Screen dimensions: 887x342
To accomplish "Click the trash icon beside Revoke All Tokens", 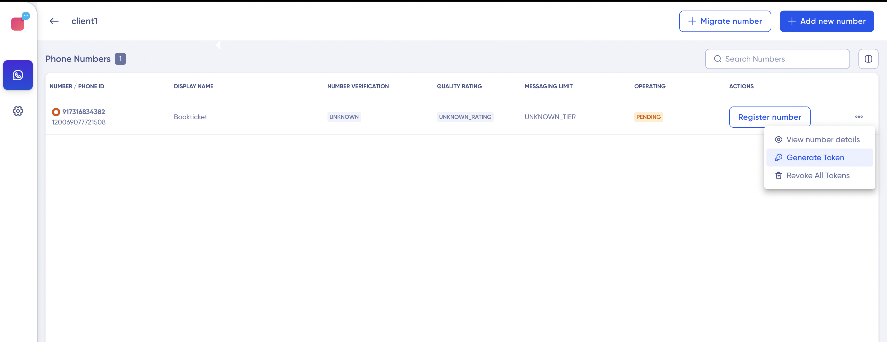I will point(779,175).
